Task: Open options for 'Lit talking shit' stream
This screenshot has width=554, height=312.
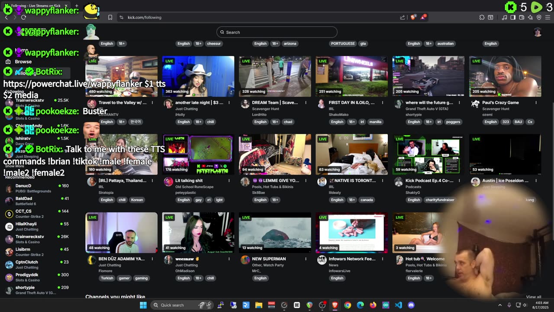Action: (x=229, y=181)
